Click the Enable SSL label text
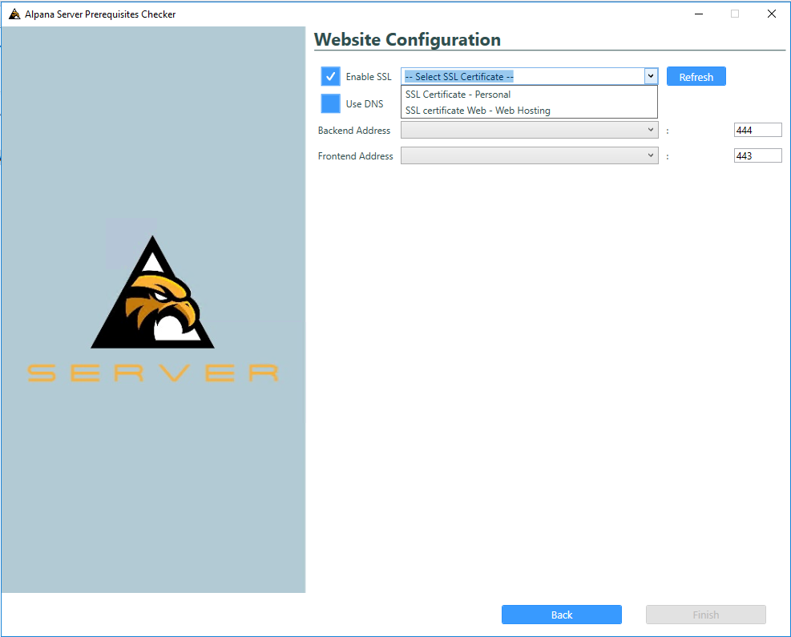Image resolution: width=791 pixels, height=637 pixels. click(369, 77)
